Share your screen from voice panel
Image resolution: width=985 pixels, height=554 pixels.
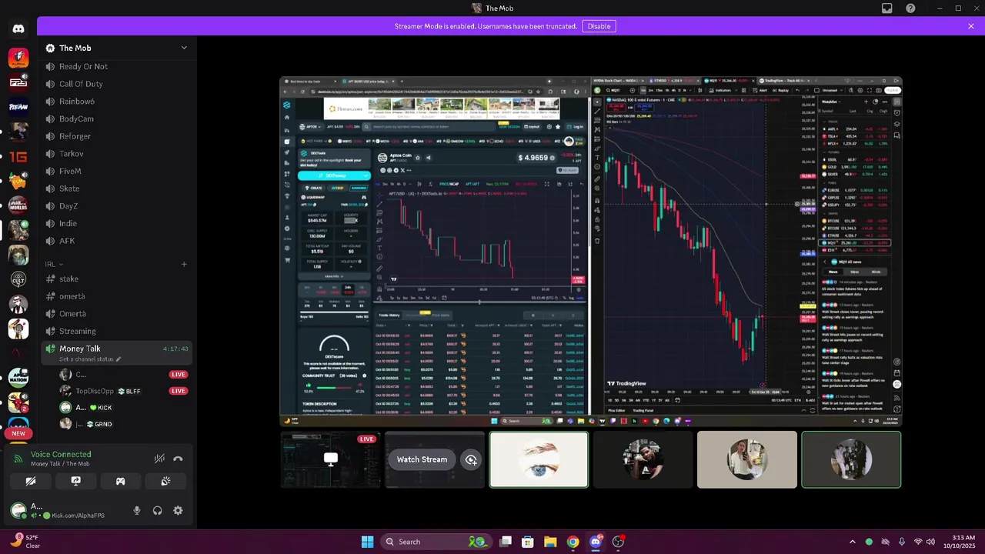[75, 481]
